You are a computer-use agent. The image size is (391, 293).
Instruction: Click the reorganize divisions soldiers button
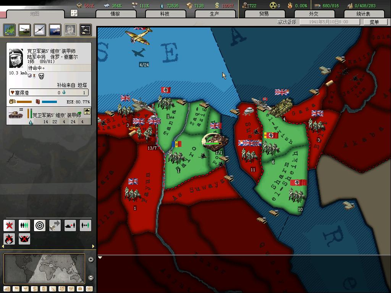[x=24, y=225]
